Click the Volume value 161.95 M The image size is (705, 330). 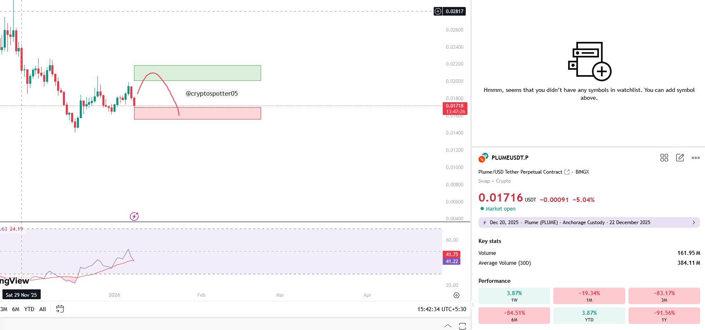pyautogui.click(x=689, y=253)
